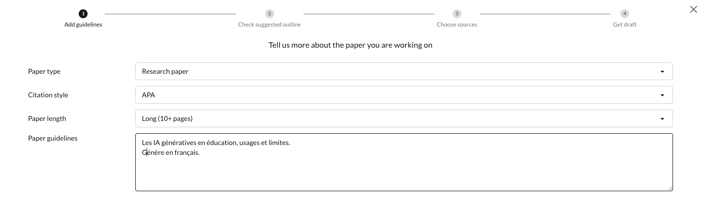Viewport: 702px width, 204px height.
Task: Click the step 1 circle icon
Action: (83, 14)
